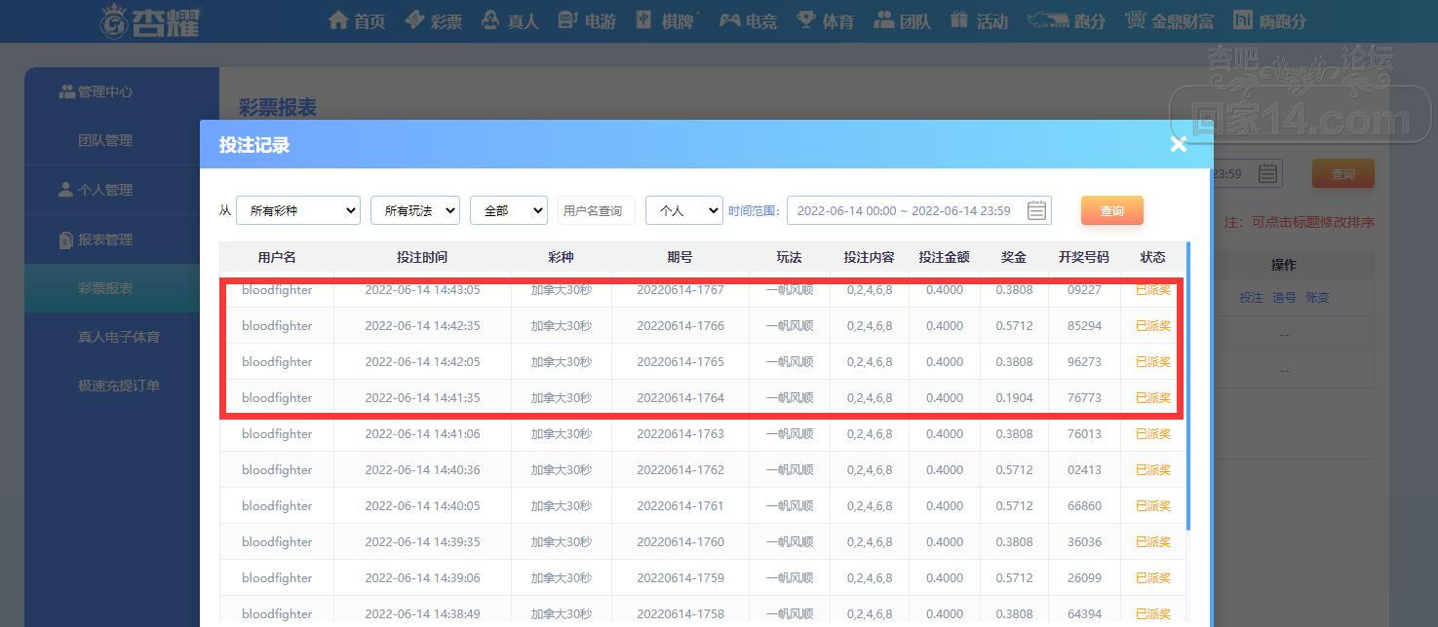This screenshot has height=627, width=1438.
Task: Click 个人管理 person icon in sidebar
Action: (66, 190)
